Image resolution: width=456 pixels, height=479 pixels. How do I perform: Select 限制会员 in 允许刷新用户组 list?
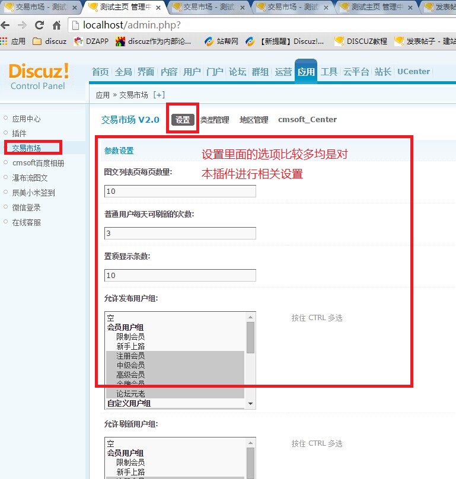point(175,462)
